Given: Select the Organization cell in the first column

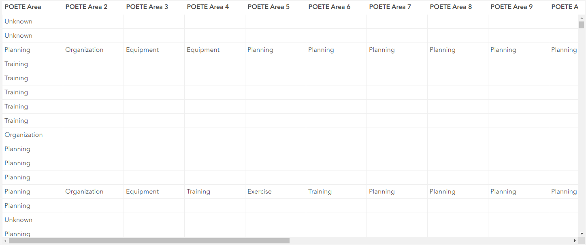Looking at the screenshot, I should click(x=23, y=135).
